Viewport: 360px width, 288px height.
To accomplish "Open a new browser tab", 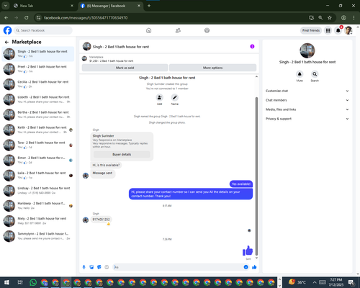I will coord(149,6).
